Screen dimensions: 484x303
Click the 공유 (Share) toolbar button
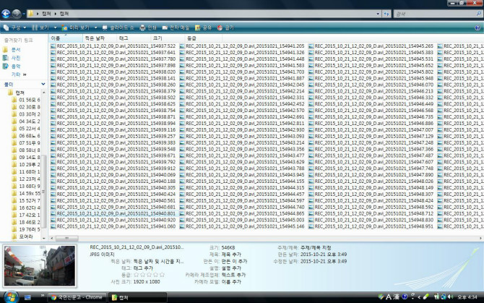pyautogui.click(x=204, y=27)
